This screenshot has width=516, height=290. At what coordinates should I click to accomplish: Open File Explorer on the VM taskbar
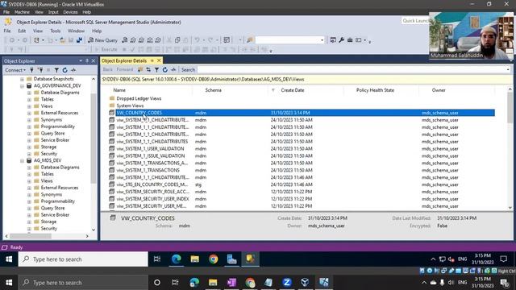195,259
